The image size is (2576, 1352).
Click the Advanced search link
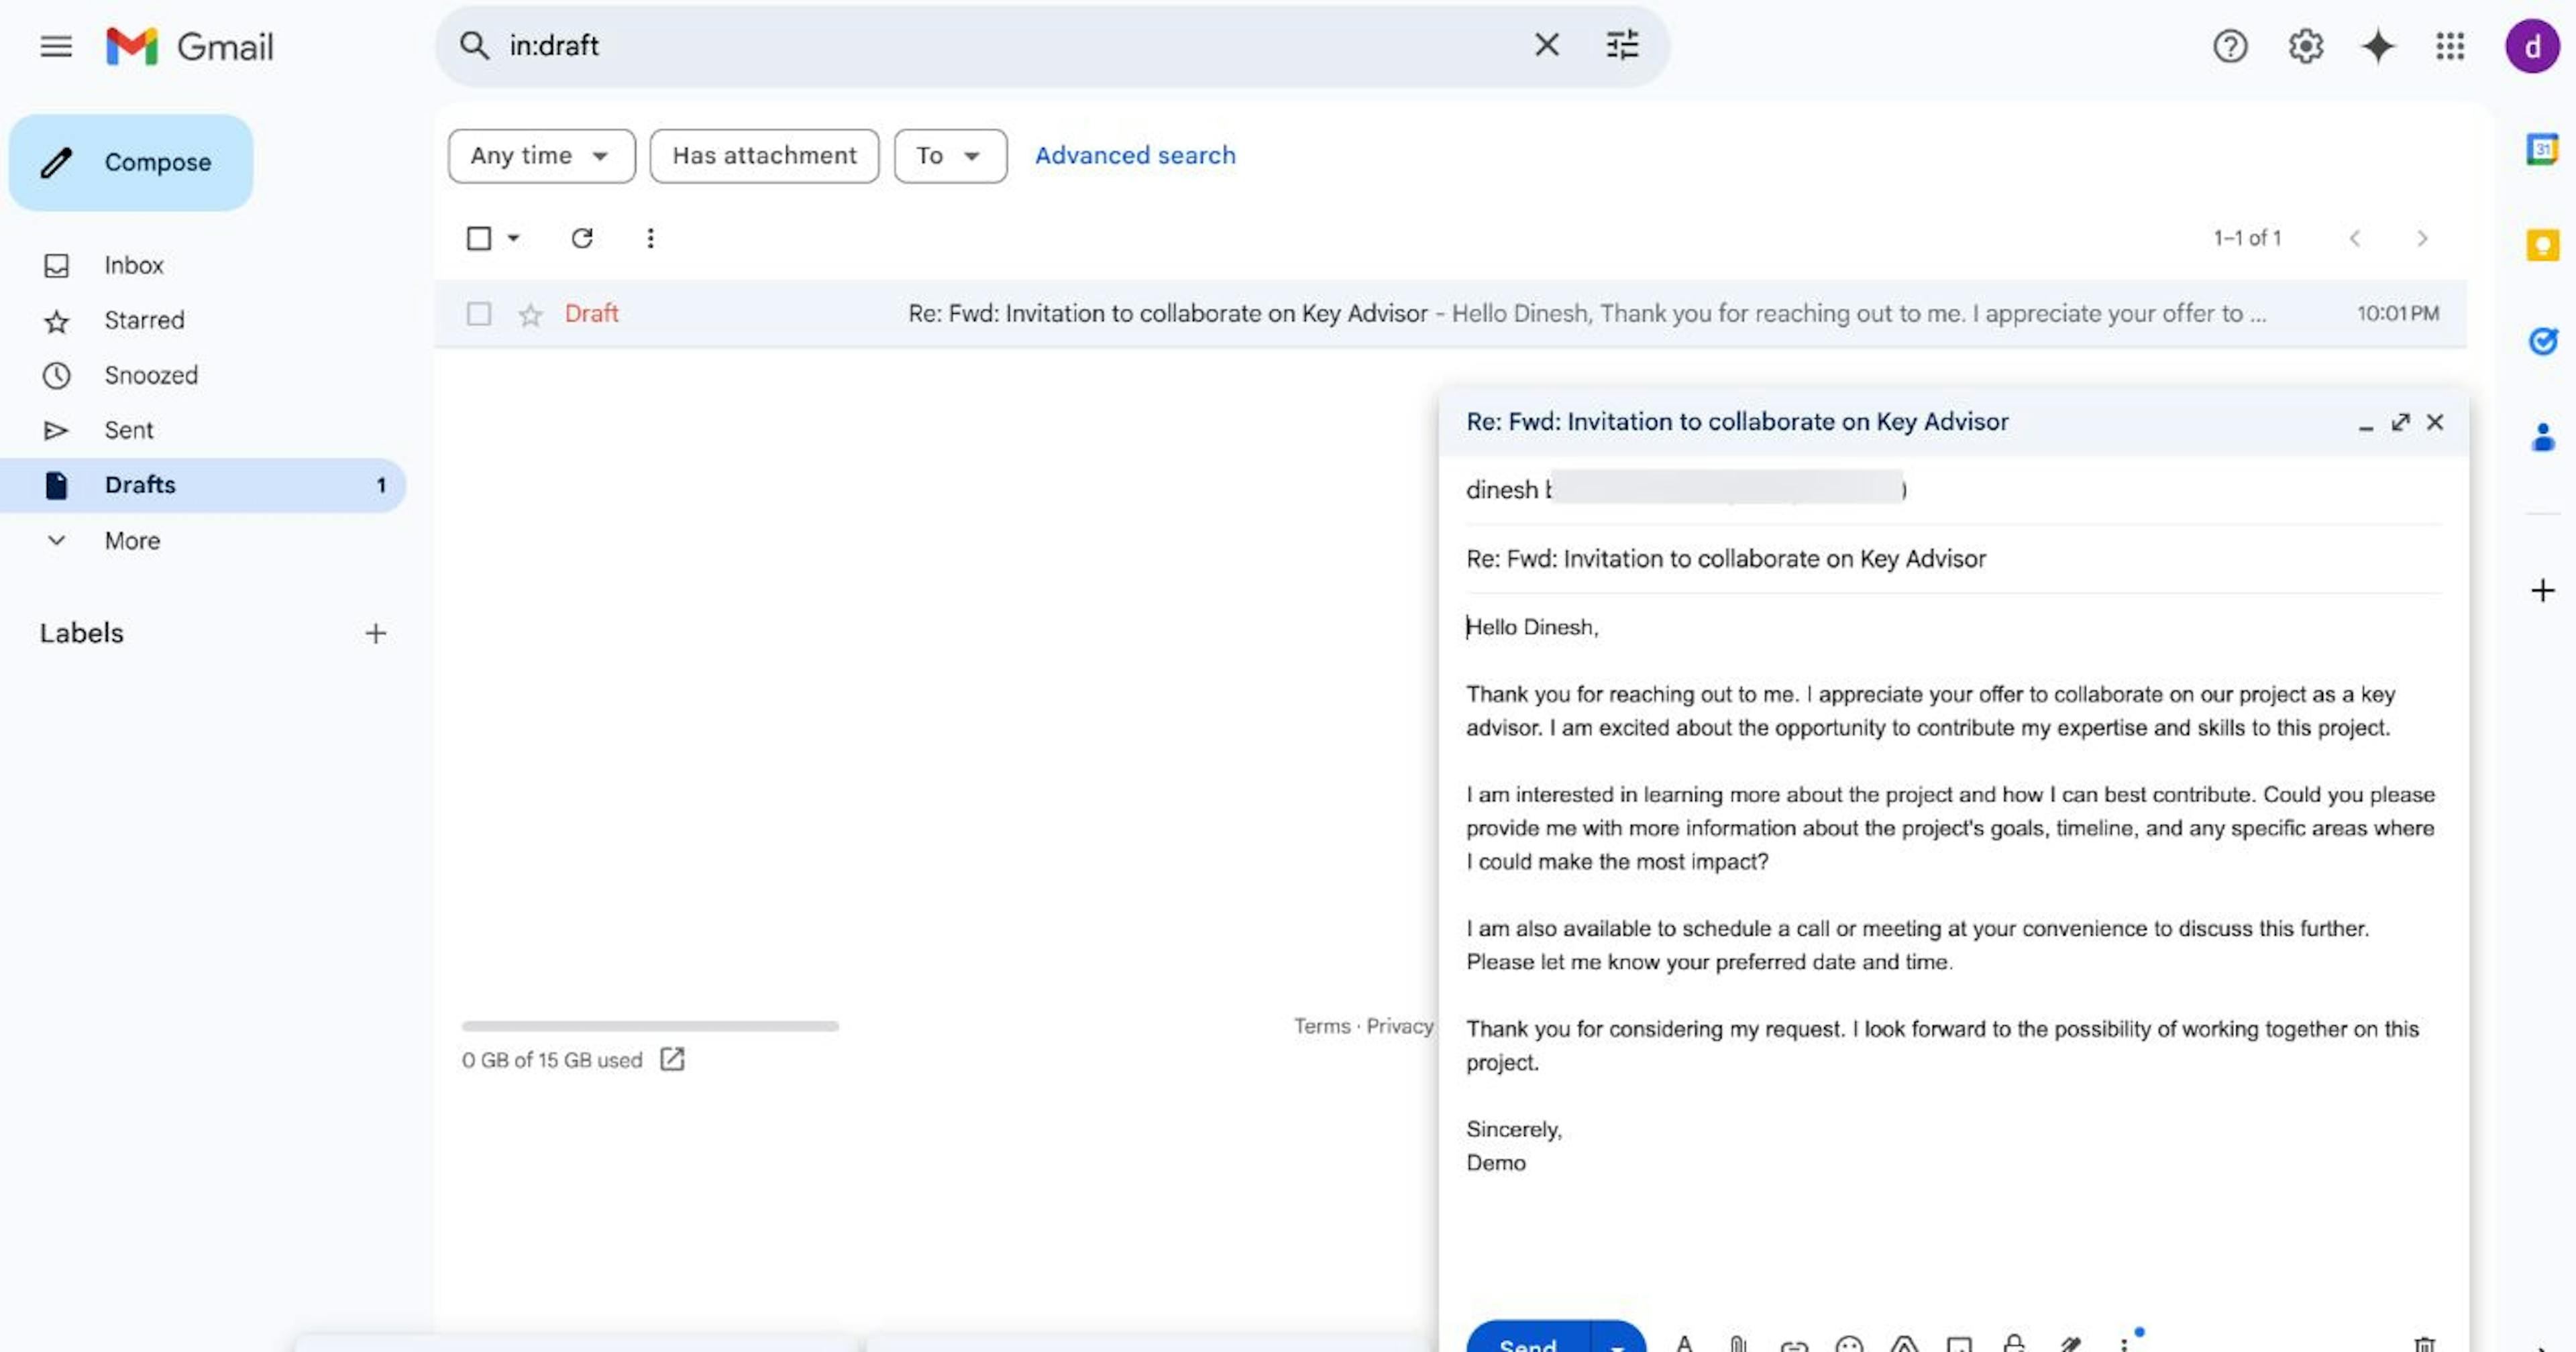pos(1134,155)
